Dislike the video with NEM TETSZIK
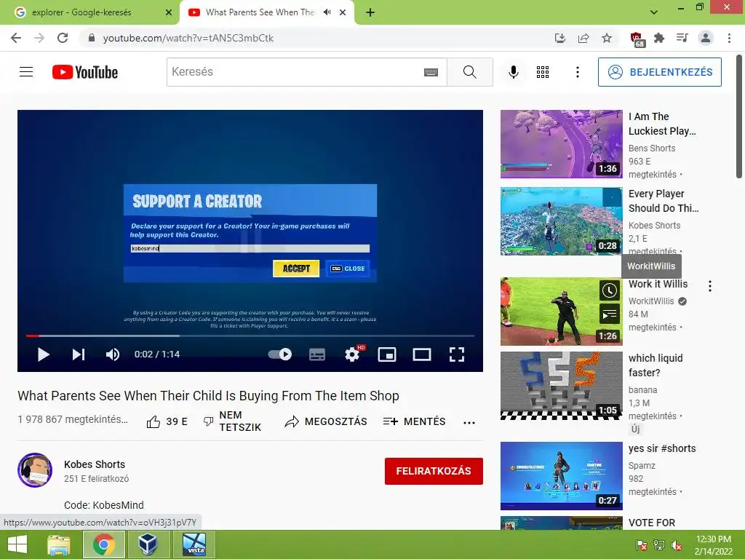 [232, 421]
